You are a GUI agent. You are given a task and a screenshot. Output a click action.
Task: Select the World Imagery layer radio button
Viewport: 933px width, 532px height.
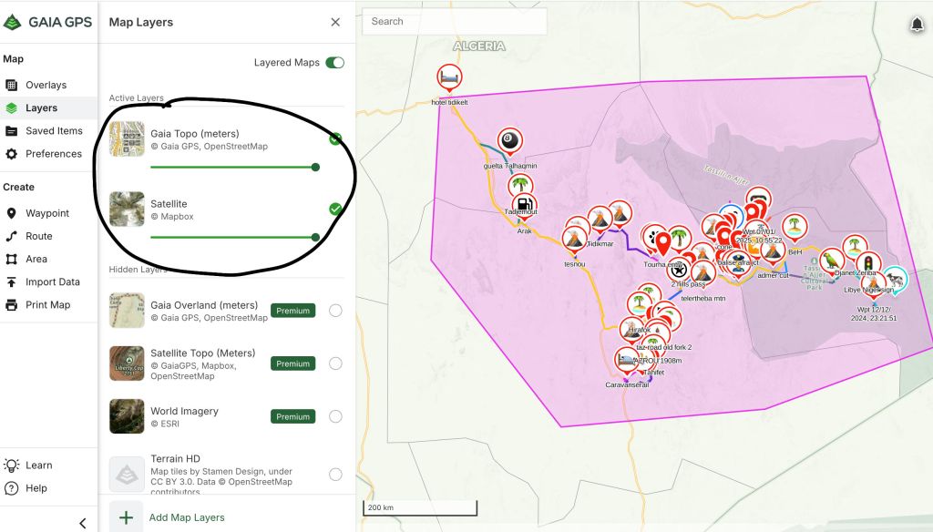pyautogui.click(x=335, y=416)
